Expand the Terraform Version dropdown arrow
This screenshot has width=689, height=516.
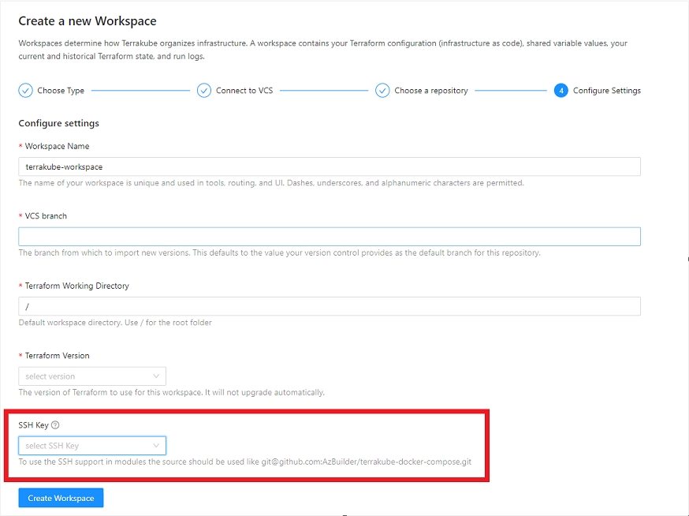tap(156, 376)
